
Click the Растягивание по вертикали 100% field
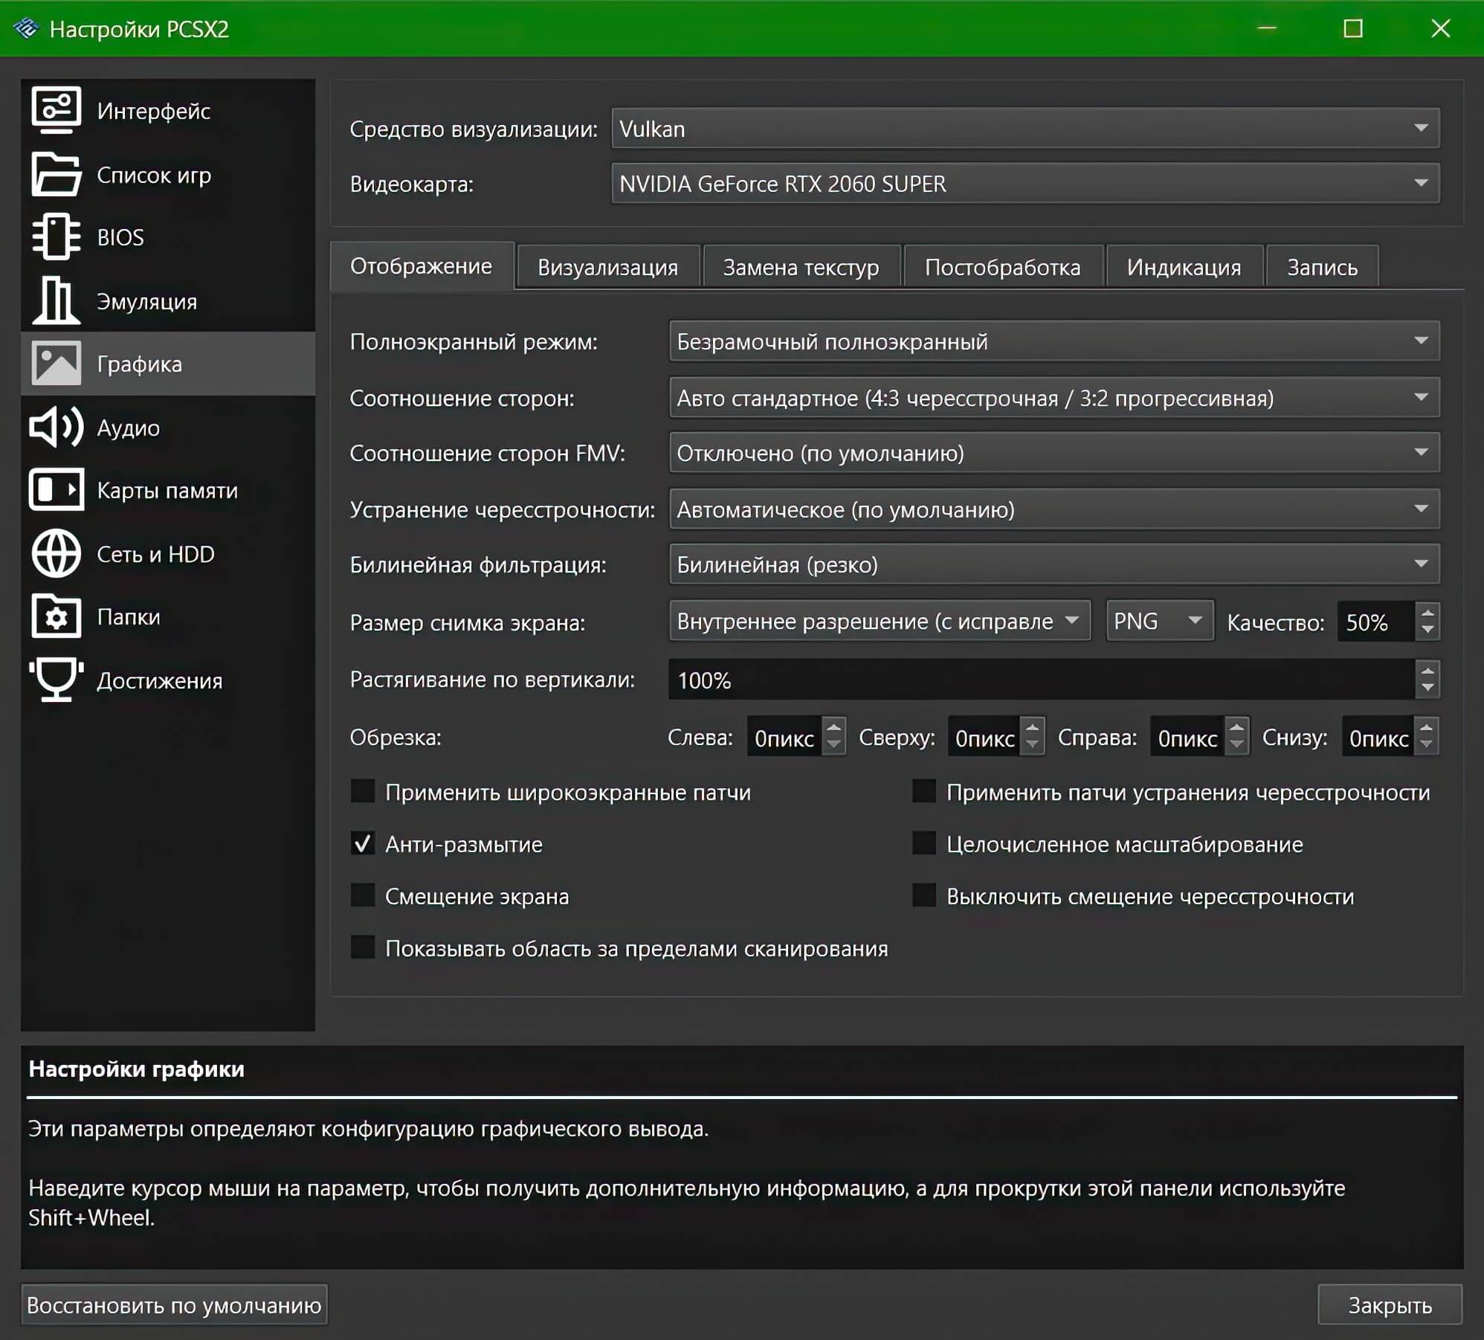click(1042, 679)
